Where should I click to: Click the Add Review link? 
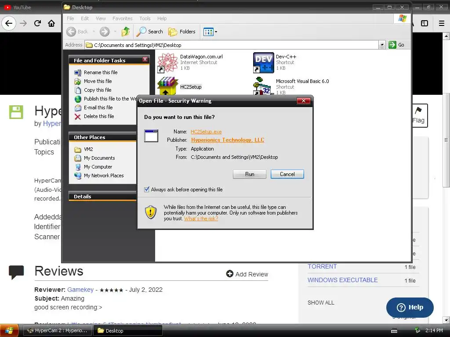coord(247,274)
